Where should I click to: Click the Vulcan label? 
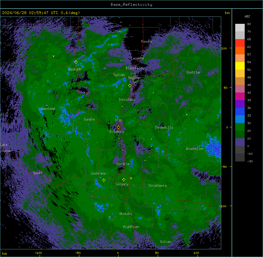165,242
